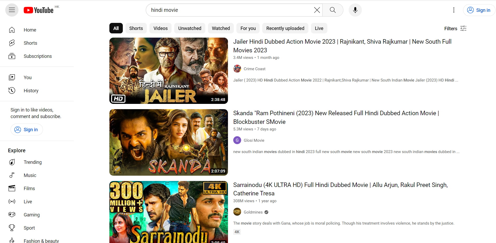Select the Shorts filter chip
This screenshot has width=496, height=243.
click(136, 28)
